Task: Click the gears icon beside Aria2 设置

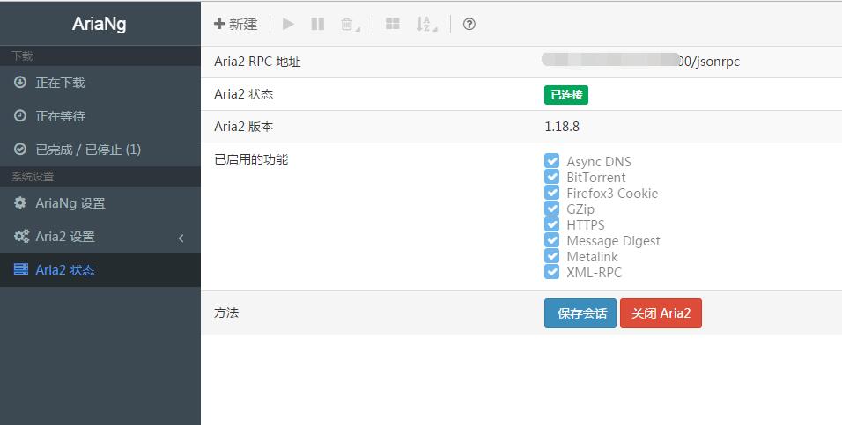Action: [21, 236]
